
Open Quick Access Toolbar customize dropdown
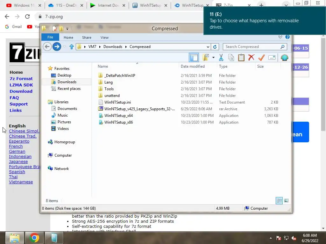67,29
